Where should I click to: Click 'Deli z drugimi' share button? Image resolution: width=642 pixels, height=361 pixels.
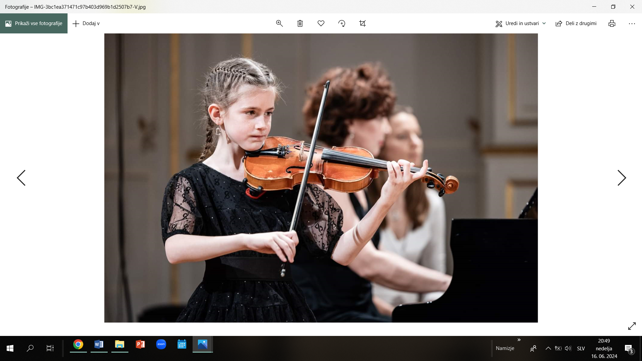click(576, 23)
